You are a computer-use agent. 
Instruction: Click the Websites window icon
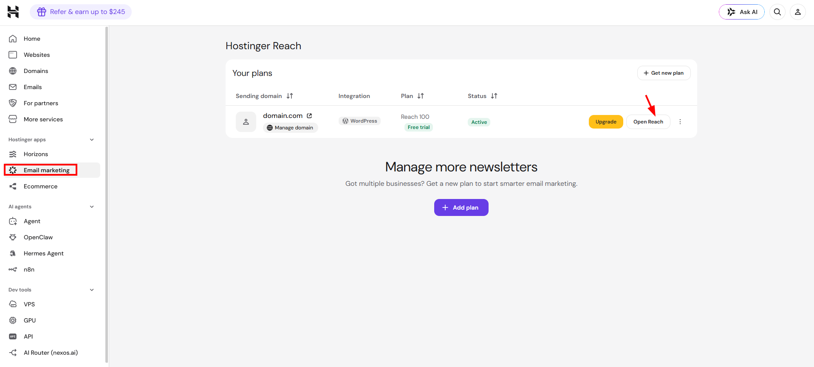pyautogui.click(x=13, y=55)
